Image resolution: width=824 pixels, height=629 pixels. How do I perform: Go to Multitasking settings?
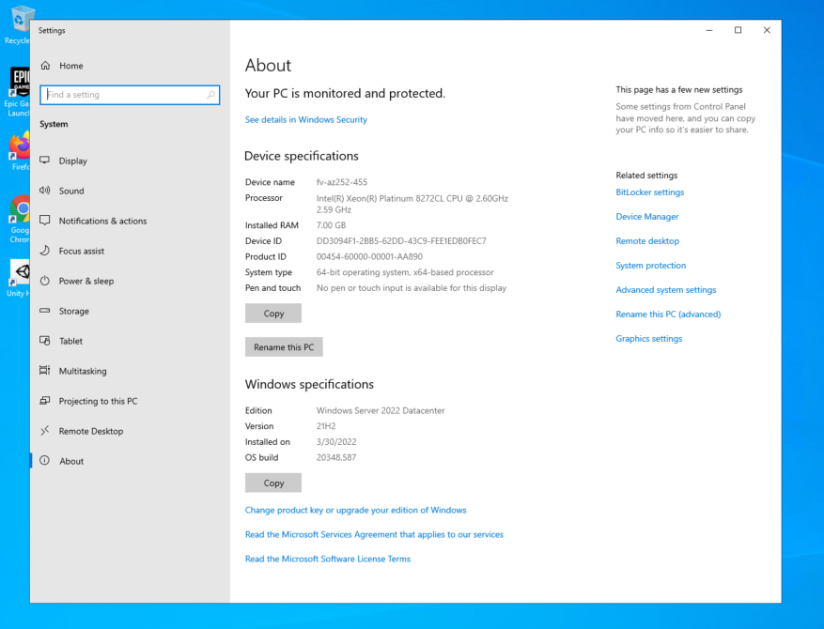(x=130, y=371)
